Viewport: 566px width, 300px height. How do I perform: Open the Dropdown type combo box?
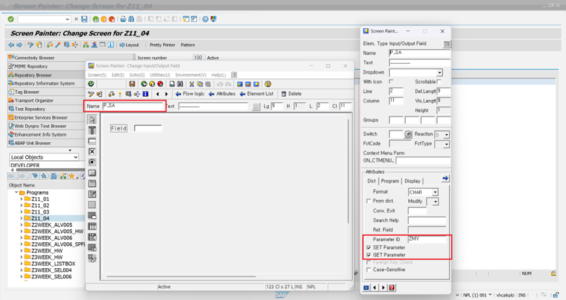click(440, 73)
